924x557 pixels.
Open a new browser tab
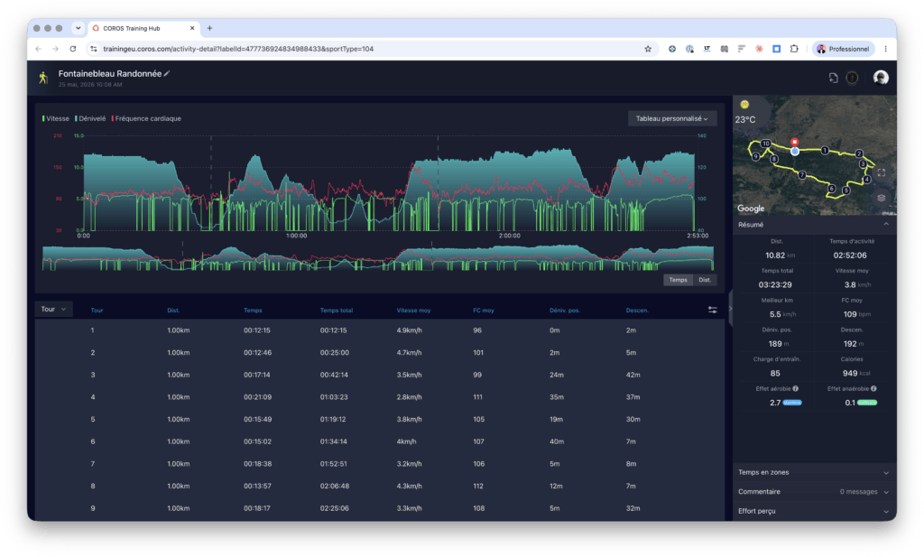[209, 28]
